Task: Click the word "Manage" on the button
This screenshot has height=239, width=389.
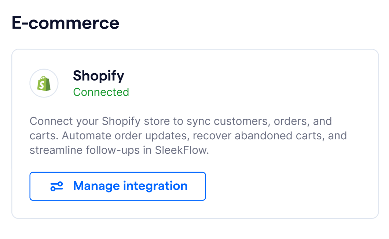Action: click(x=96, y=186)
